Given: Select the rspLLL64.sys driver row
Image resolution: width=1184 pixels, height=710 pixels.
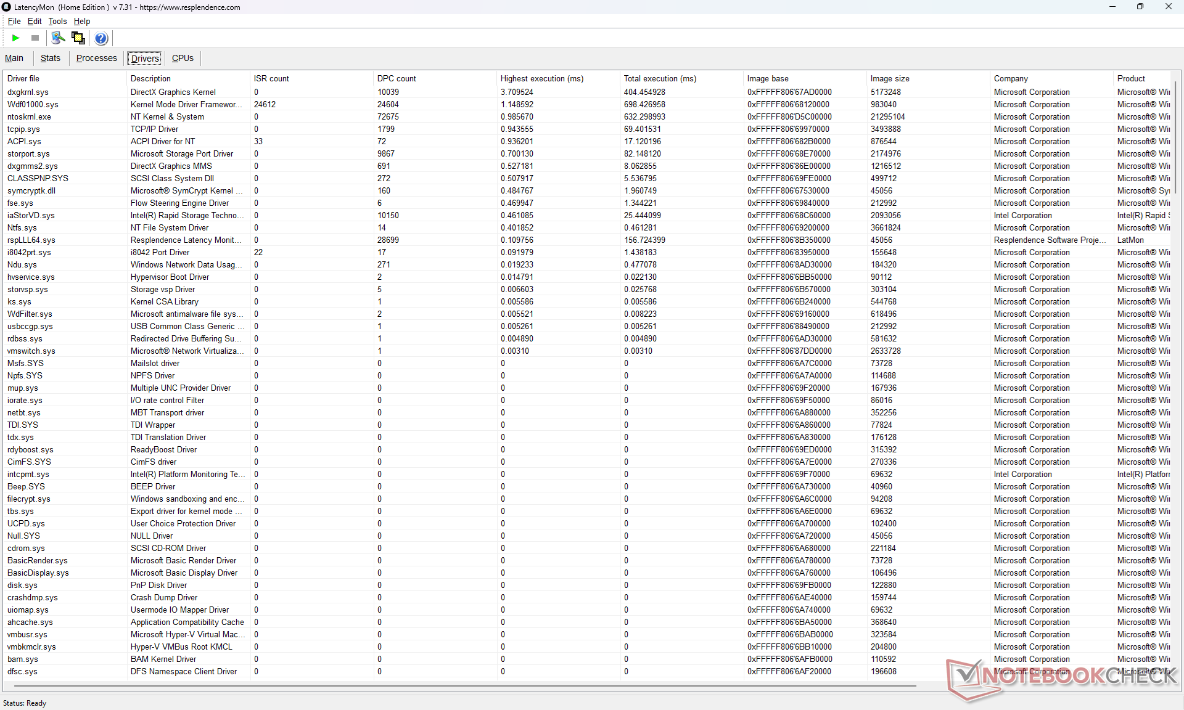Looking at the screenshot, I should pyautogui.click(x=31, y=240).
